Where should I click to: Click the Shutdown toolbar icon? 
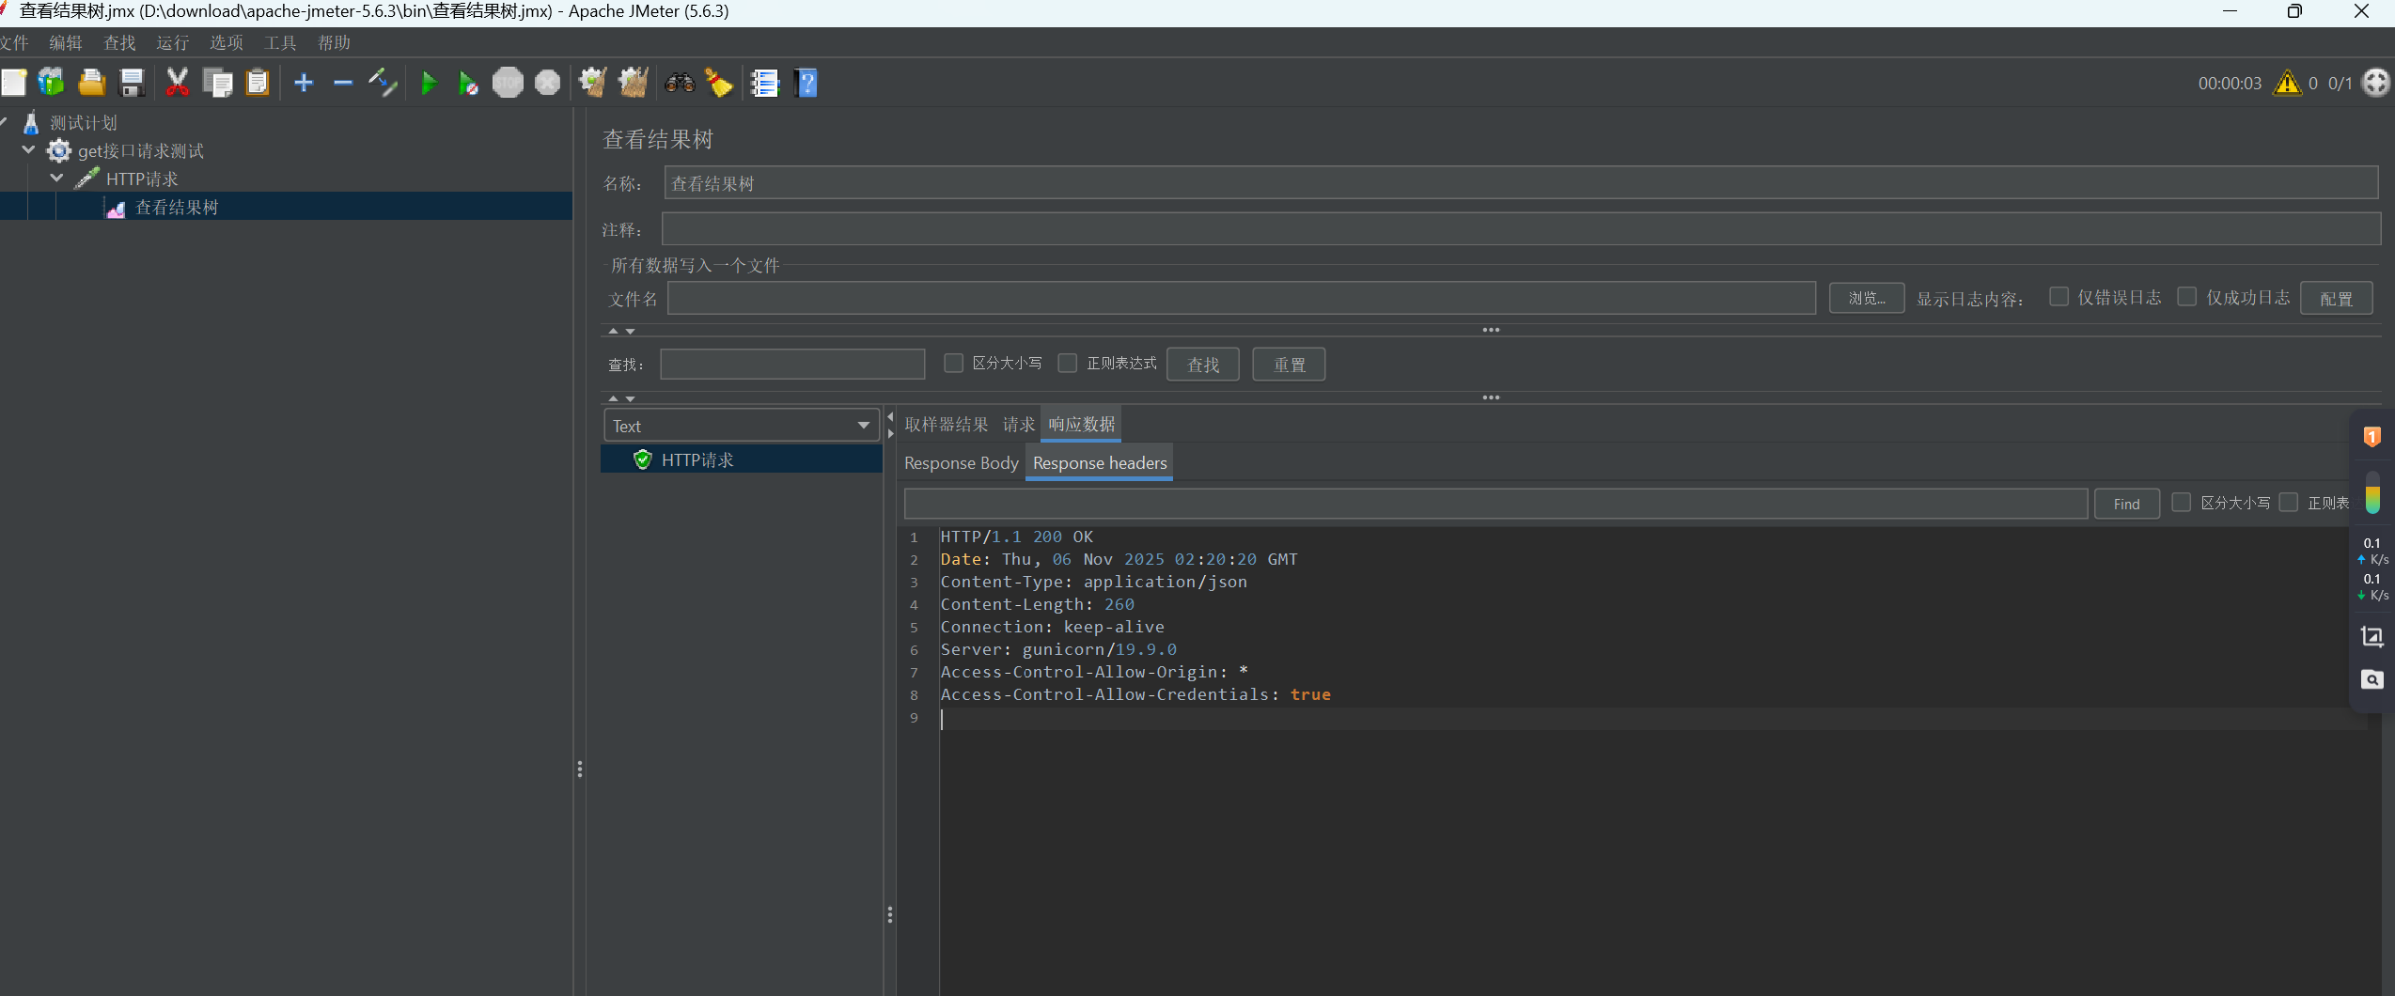(x=547, y=83)
